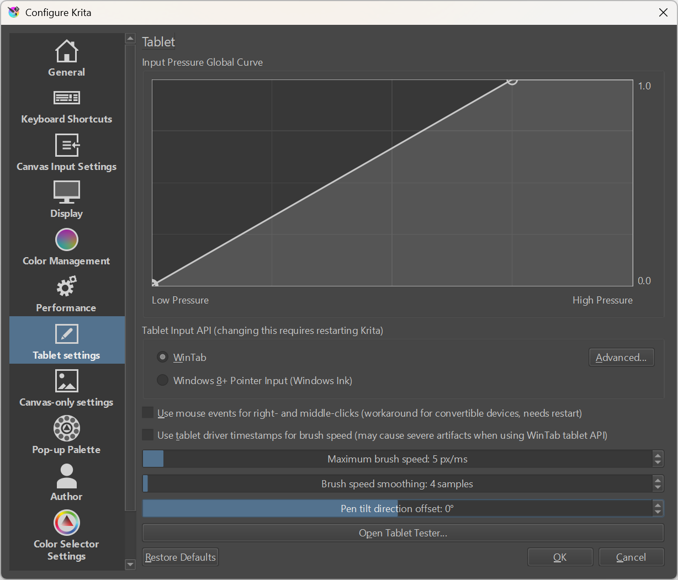Open Tablet Tester

click(x=403, y=533)
